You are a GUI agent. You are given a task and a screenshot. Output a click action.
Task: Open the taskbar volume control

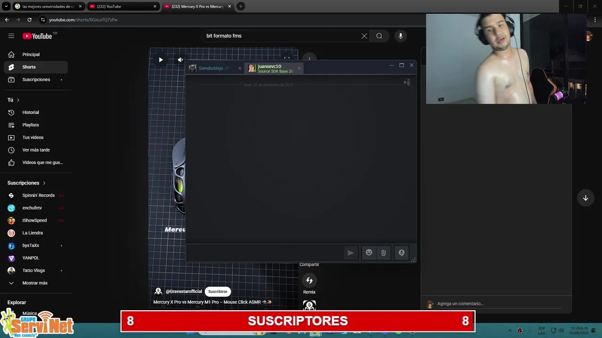[x=561, y=330]
